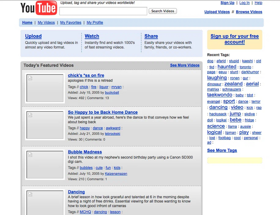Click the taekwondo tag
The height and width of the screenshot is (215, 280).
pos(220,95)
